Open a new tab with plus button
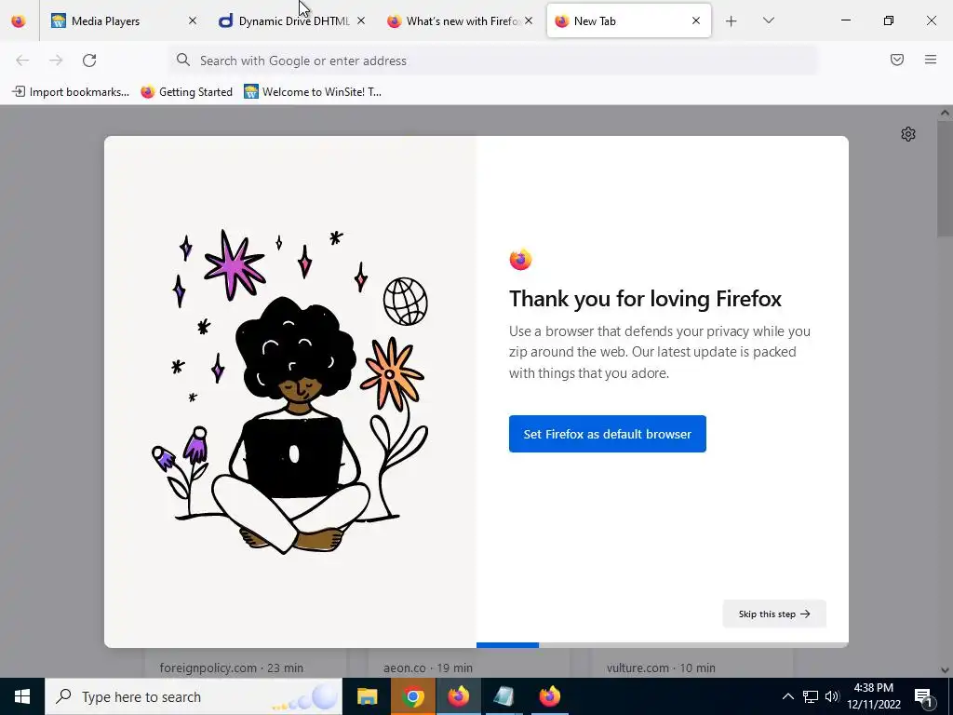Screen dimensions: 953x715 tap(732, 21)
